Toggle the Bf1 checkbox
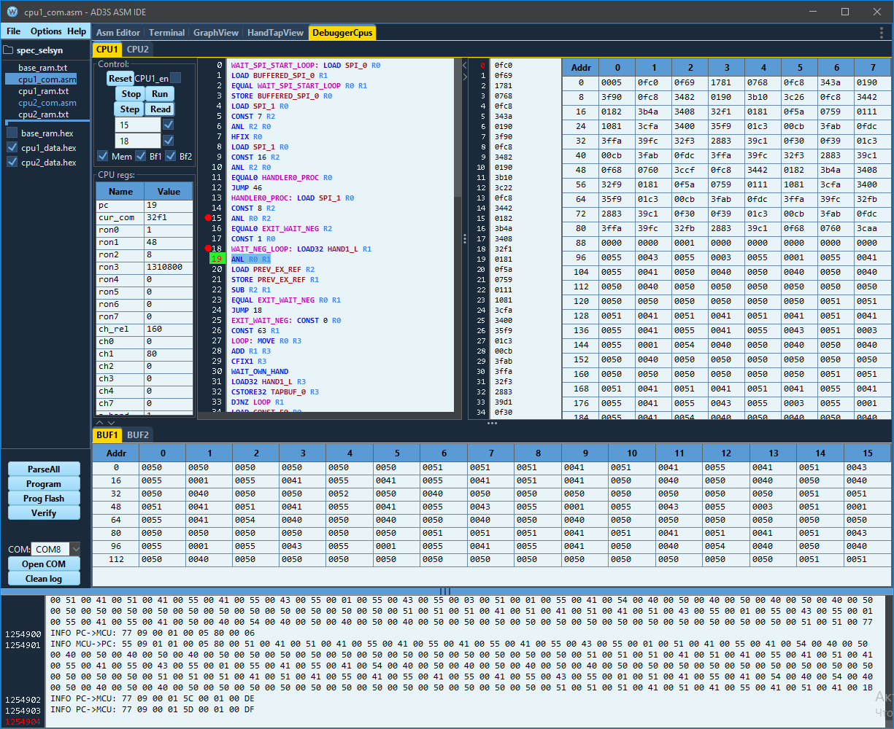Viewport: 894px width, 729px height. (141, 156)
